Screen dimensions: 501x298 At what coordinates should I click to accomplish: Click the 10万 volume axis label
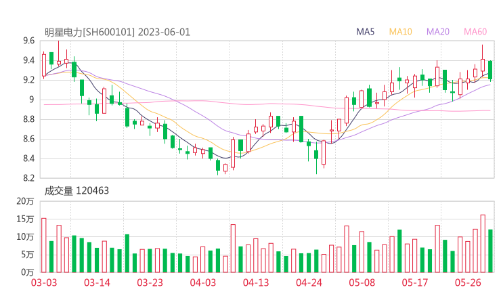pos(25,236)
